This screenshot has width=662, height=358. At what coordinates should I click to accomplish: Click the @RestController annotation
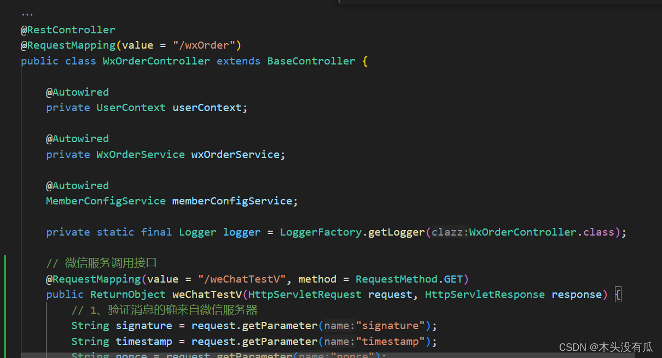pyautogui.click(x=68, y=30)
